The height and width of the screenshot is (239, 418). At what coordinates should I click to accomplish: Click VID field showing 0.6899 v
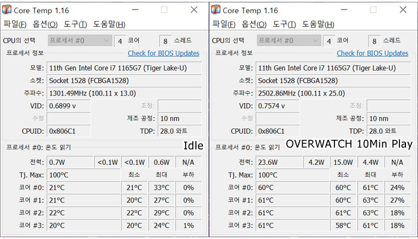[x=69, y=106]
